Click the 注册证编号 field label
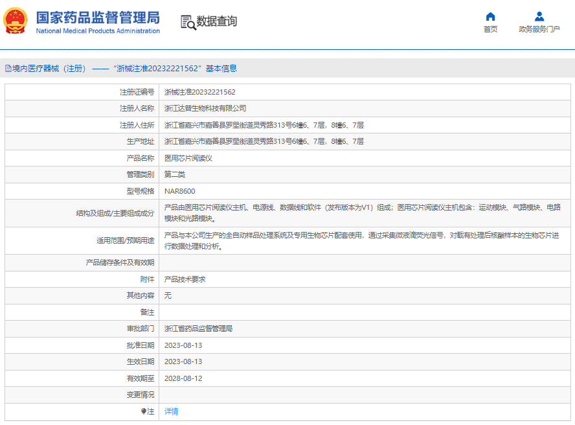The height and width of the screenshot is (425, 575). pos(137,92)
